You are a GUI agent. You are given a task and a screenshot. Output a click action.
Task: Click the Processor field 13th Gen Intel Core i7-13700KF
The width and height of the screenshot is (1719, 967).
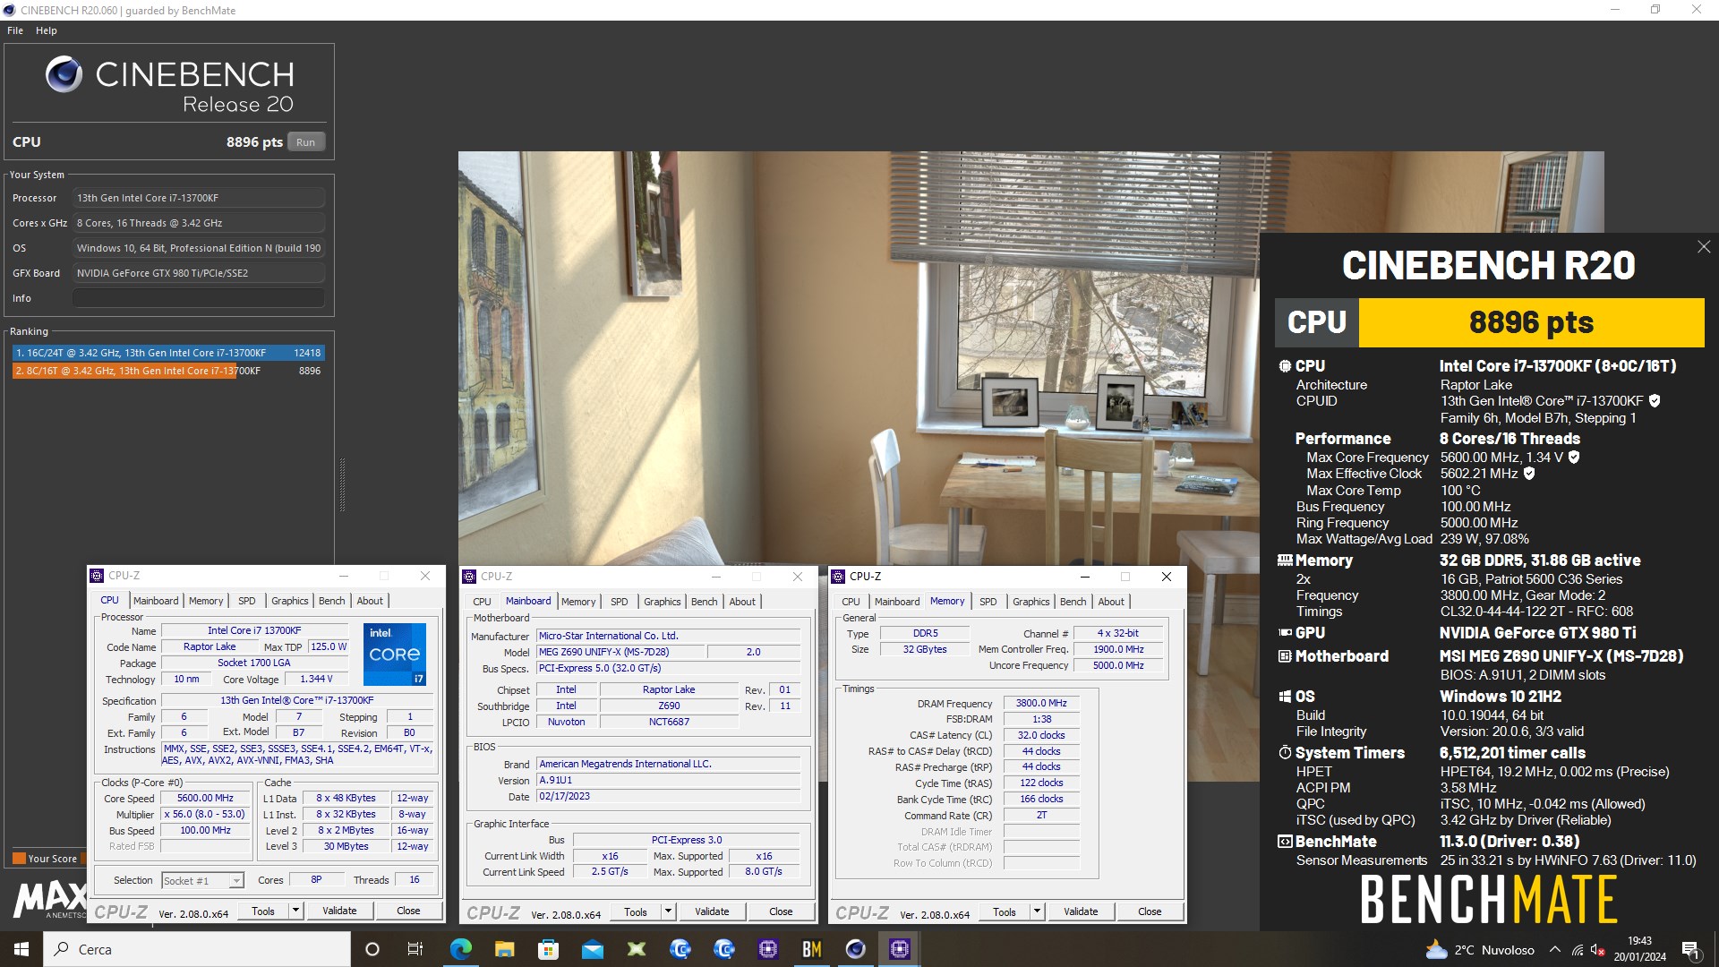coord(199,198)
